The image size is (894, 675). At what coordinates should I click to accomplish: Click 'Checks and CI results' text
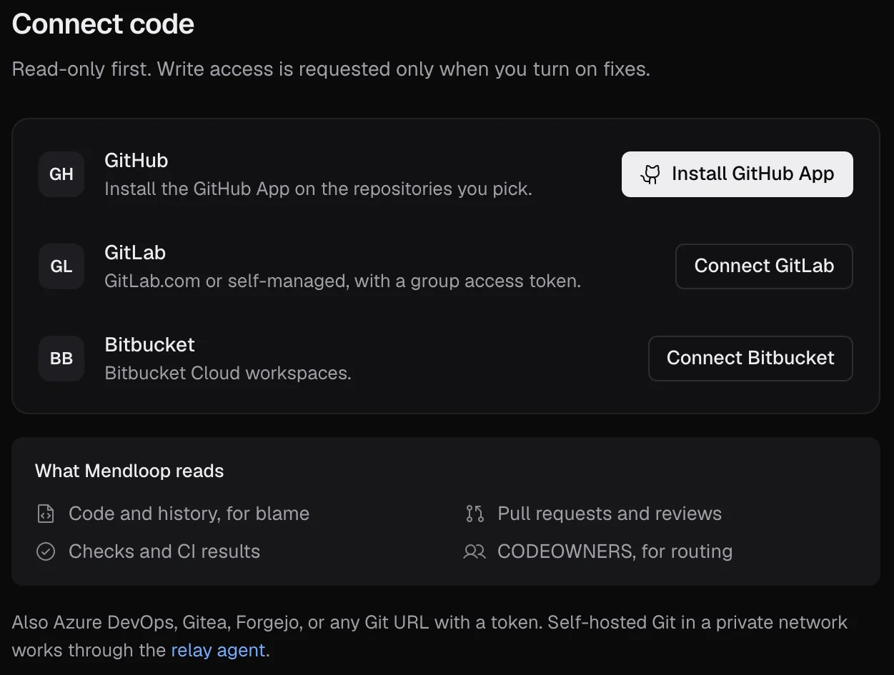(x=164, y=551)
